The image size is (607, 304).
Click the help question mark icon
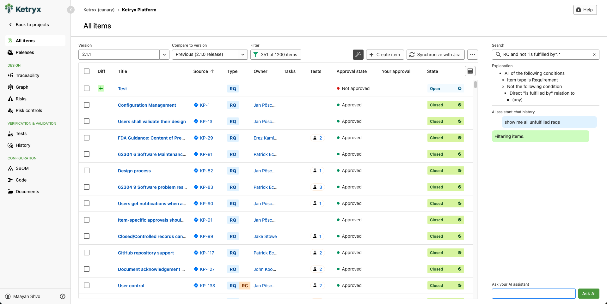click(63, 296)
